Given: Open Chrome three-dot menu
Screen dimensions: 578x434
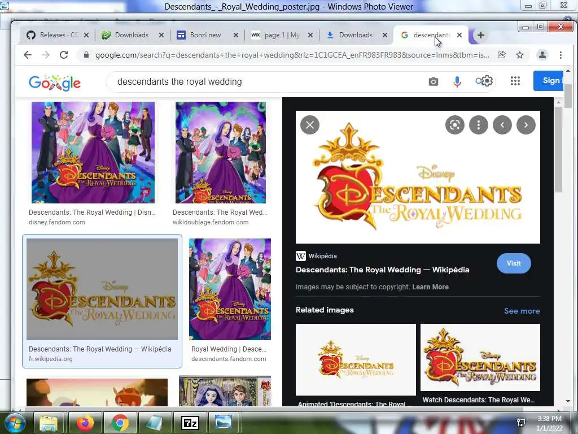Looking at the screenshot, I should [x=561, y=55].
